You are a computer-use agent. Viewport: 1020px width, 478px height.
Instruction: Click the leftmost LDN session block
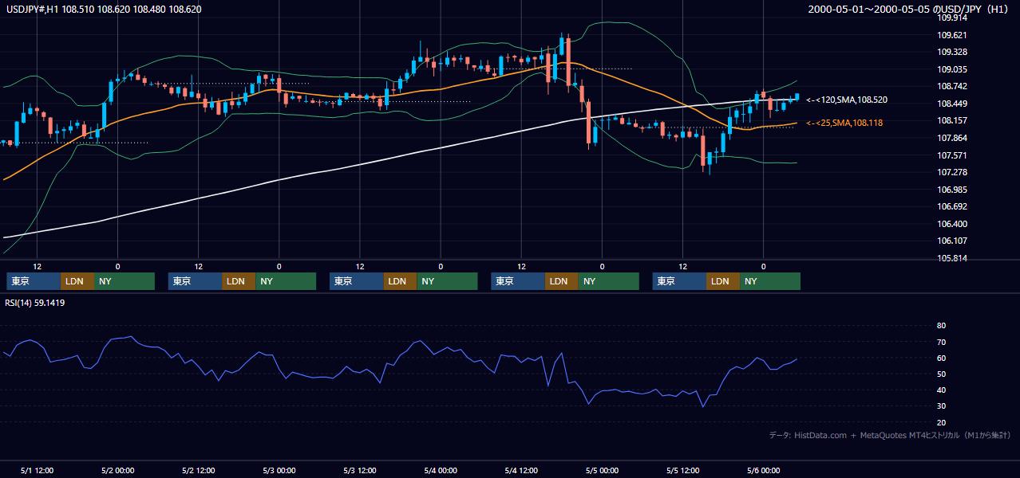pos(77,281)
